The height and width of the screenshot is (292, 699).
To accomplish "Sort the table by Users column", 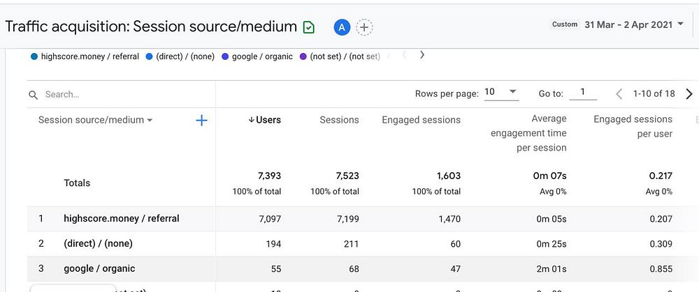I will pyautogui.click(x=264, y=120).
